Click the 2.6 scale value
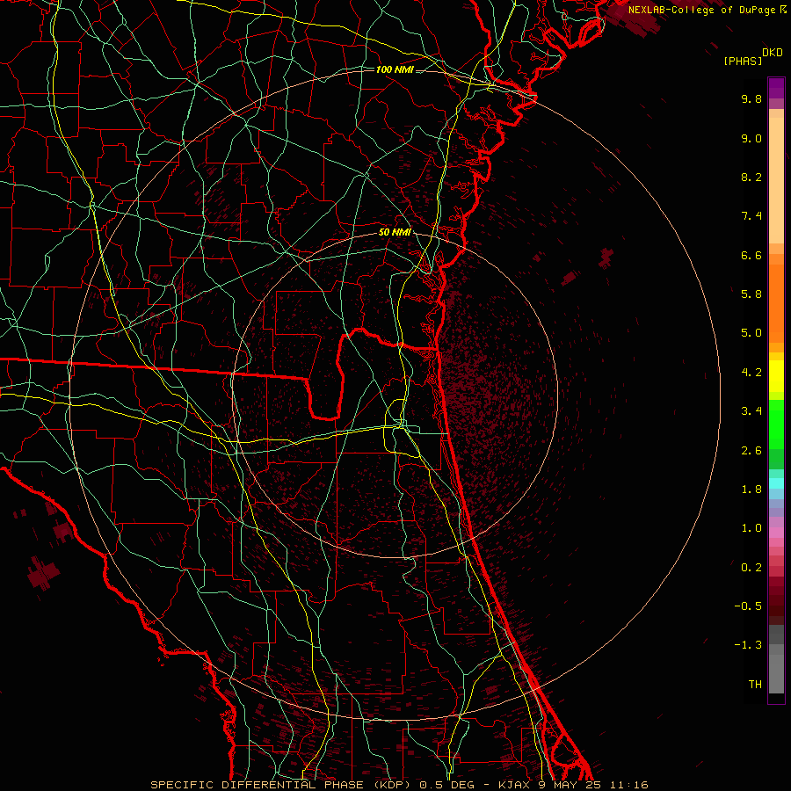This screenshot has height=791, width=791. pyautogui.click(x=751, y=451)
